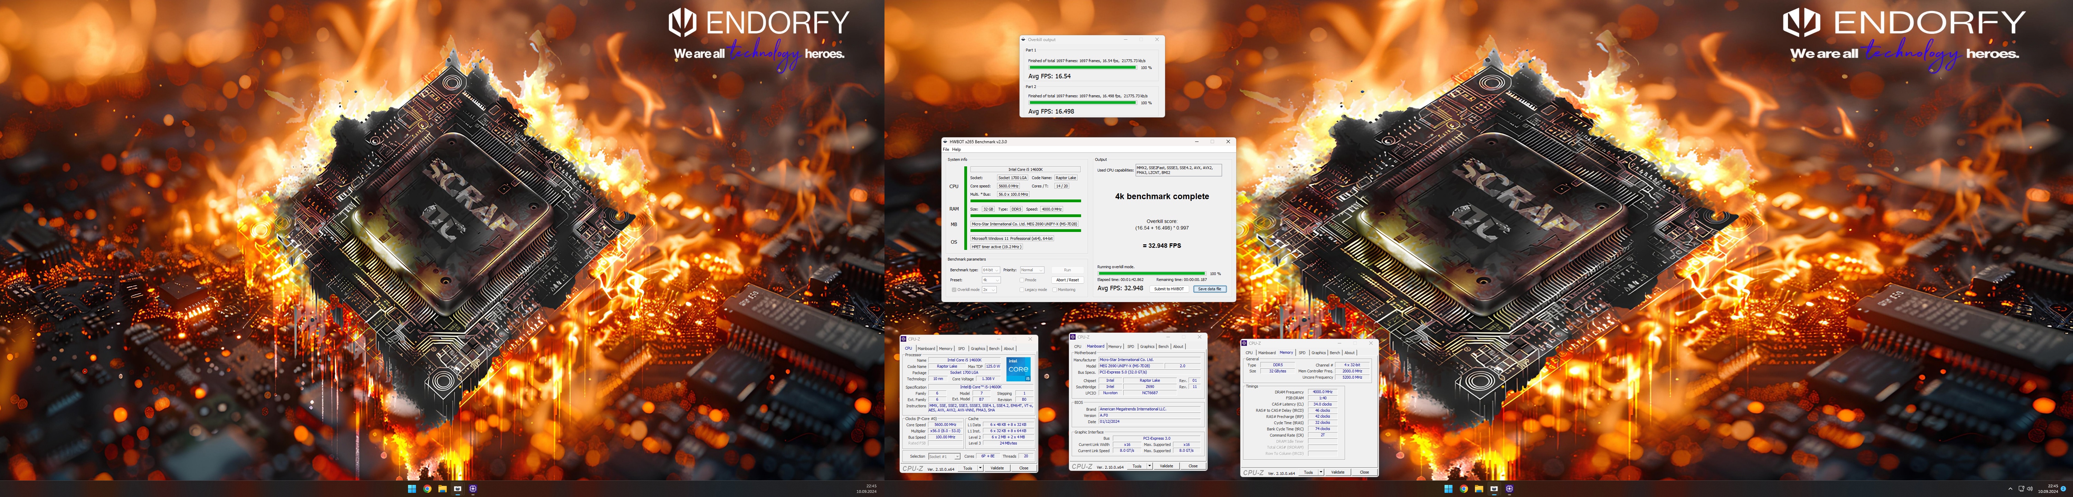Viewport: 2073px width, 497px height.
Task: Open File Explorer on the taskbar with system tray
Action: pos(1479,489)
